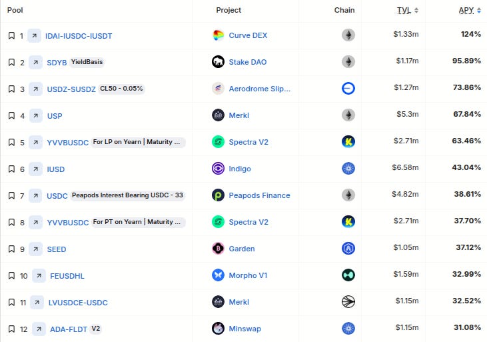
Task: Click the V2 tag on ADA-FLDT
Action: click(x=96, y=329)
